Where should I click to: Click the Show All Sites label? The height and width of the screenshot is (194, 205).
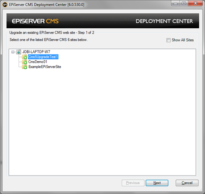tap(183, 40)
